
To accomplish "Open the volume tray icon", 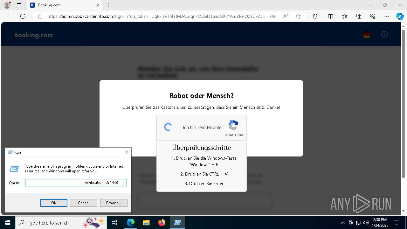I will click(x=366, y=223).
